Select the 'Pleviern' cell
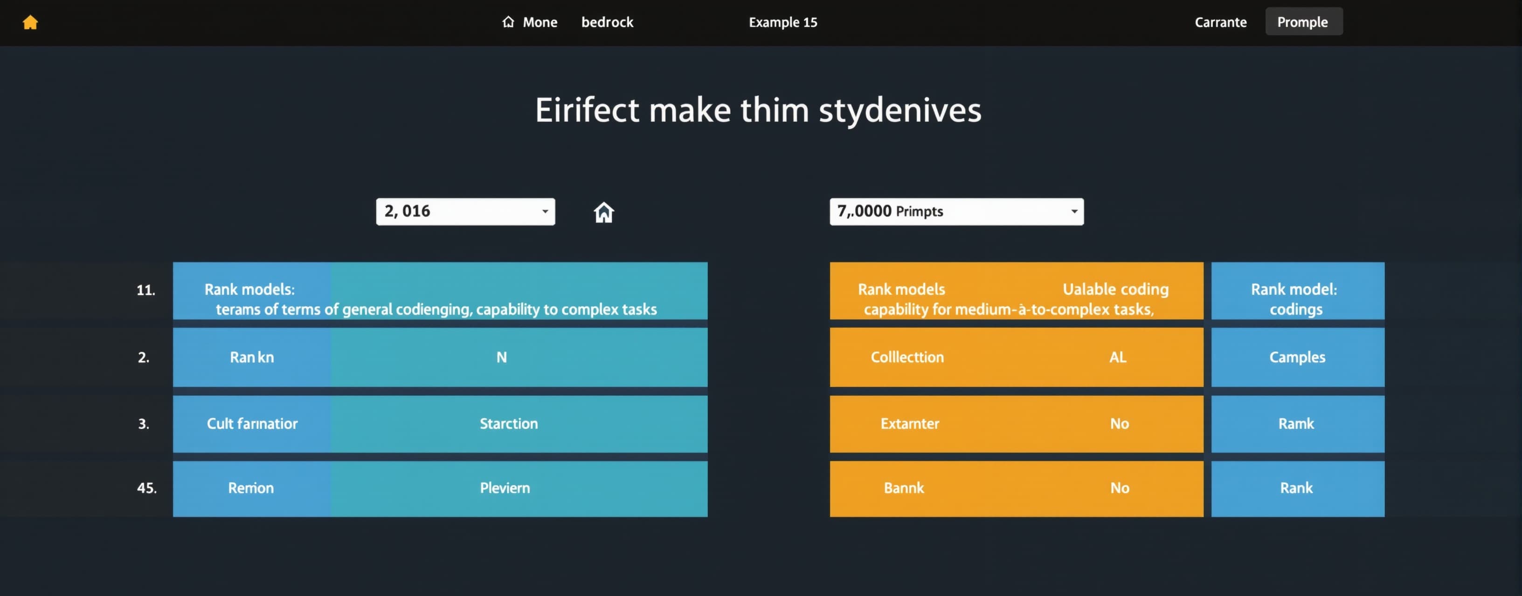The image size is (1522, 596). click(x=519, y=488)
